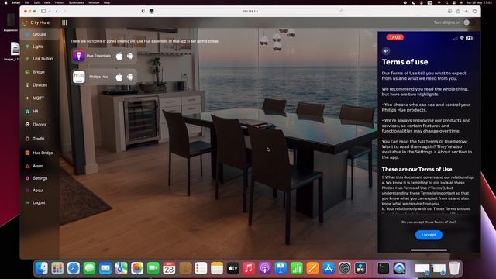Click the HA icon in sidebar
This screenshot has width=496, height=279.
[28, 112]
